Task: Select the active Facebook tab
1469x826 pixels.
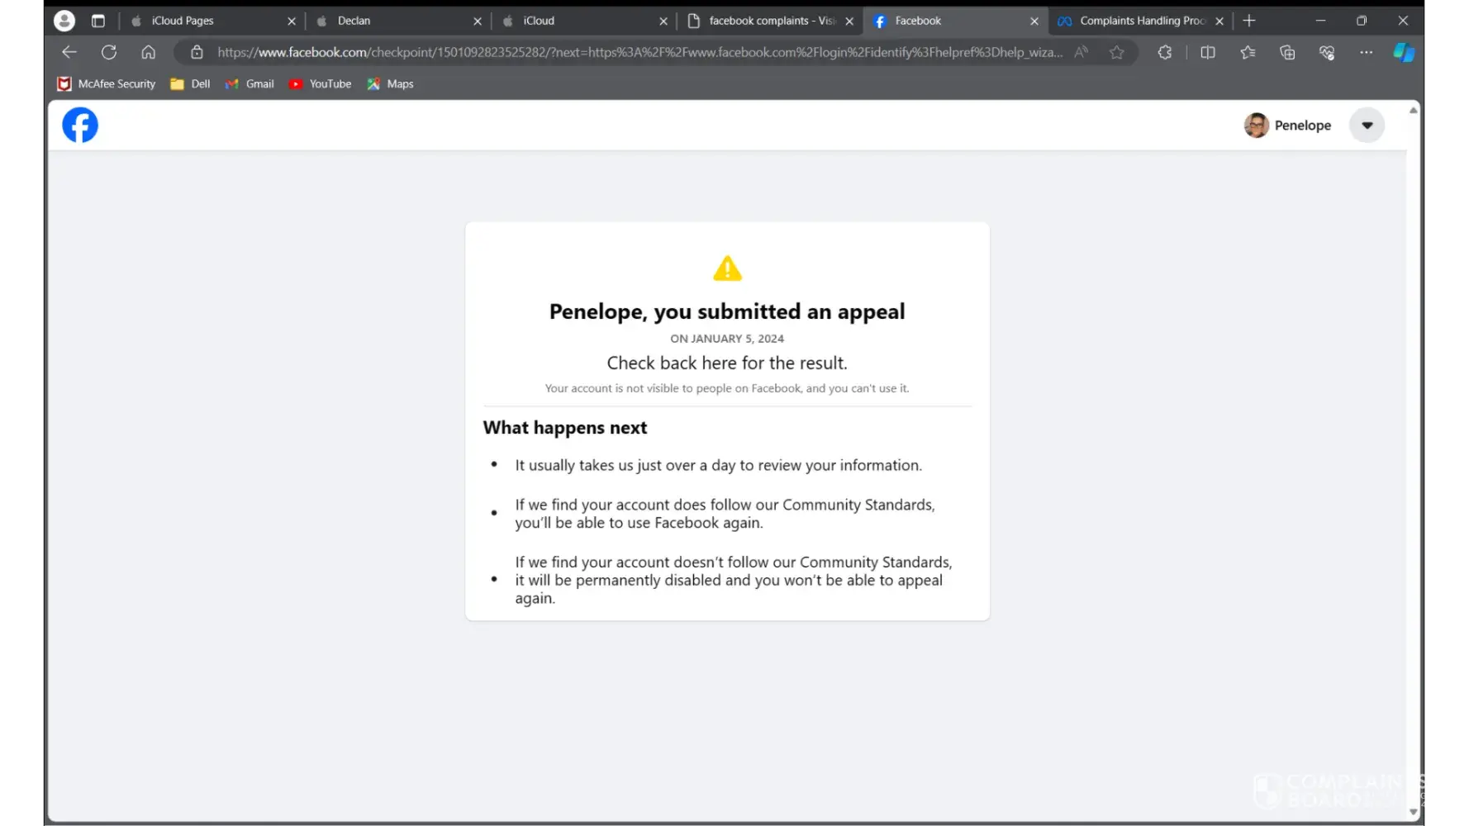Action: pos(955,21)
